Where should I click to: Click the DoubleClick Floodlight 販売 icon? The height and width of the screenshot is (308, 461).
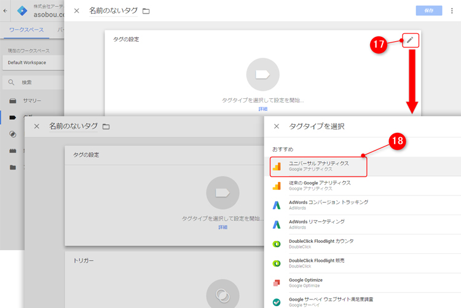click(277, 264)
